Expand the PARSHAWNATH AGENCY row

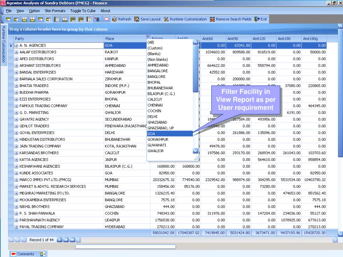pos(16,220)
